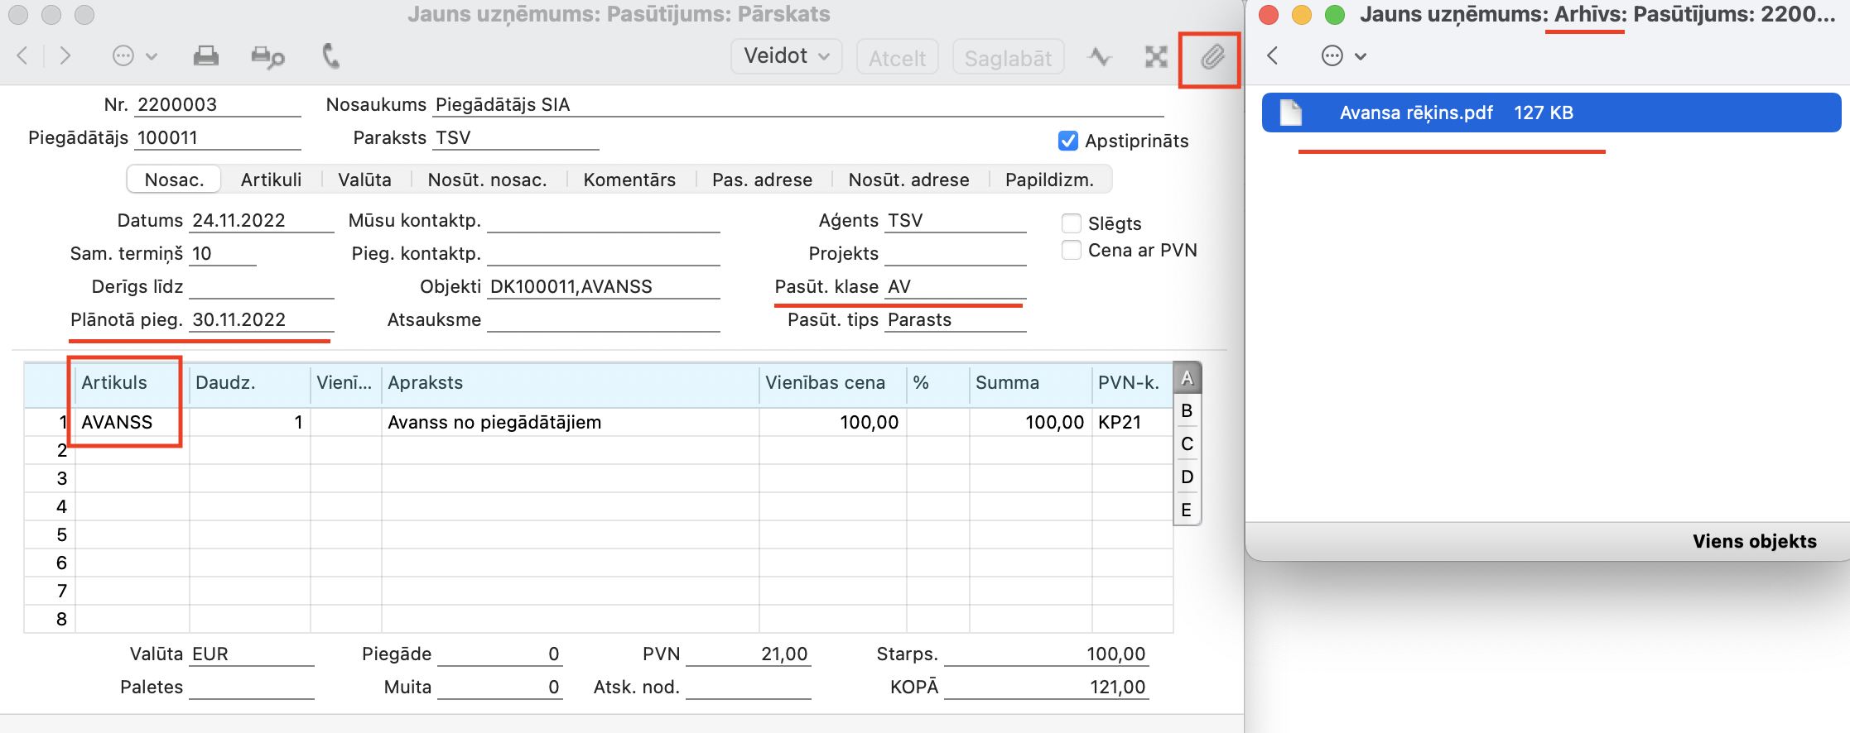The width and height of the screenshot is (1850, 733).
Task: Open the Veidot dropdown
Action: click(x=786, y=56)
